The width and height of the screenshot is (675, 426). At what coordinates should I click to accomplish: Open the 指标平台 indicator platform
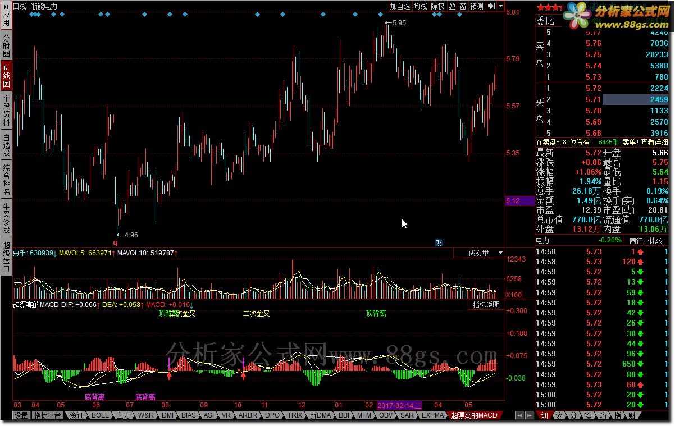(x=47, y=415)
